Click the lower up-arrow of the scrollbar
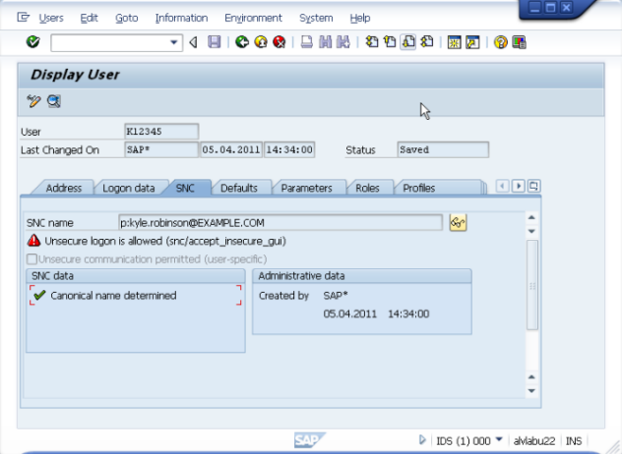This screenshot has width=622, height=454. coord(532,377)
